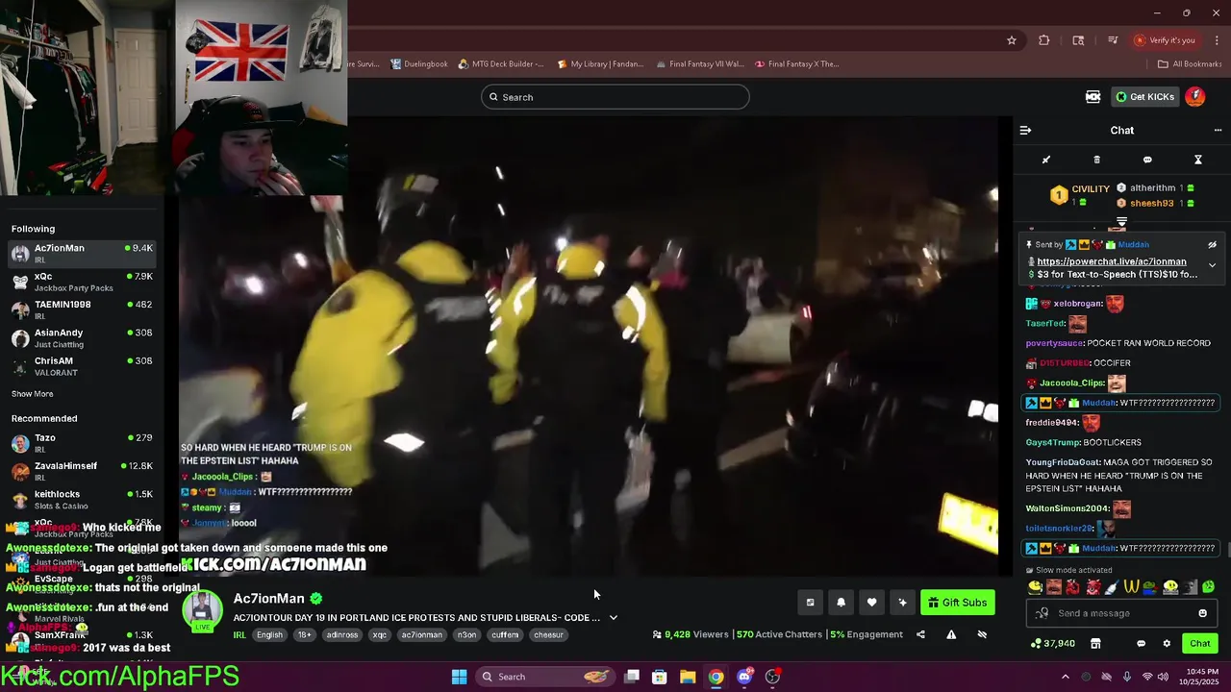Open Windows Start menu
Viewport: 1231px width, 692px height.
[x=460, y=677]
